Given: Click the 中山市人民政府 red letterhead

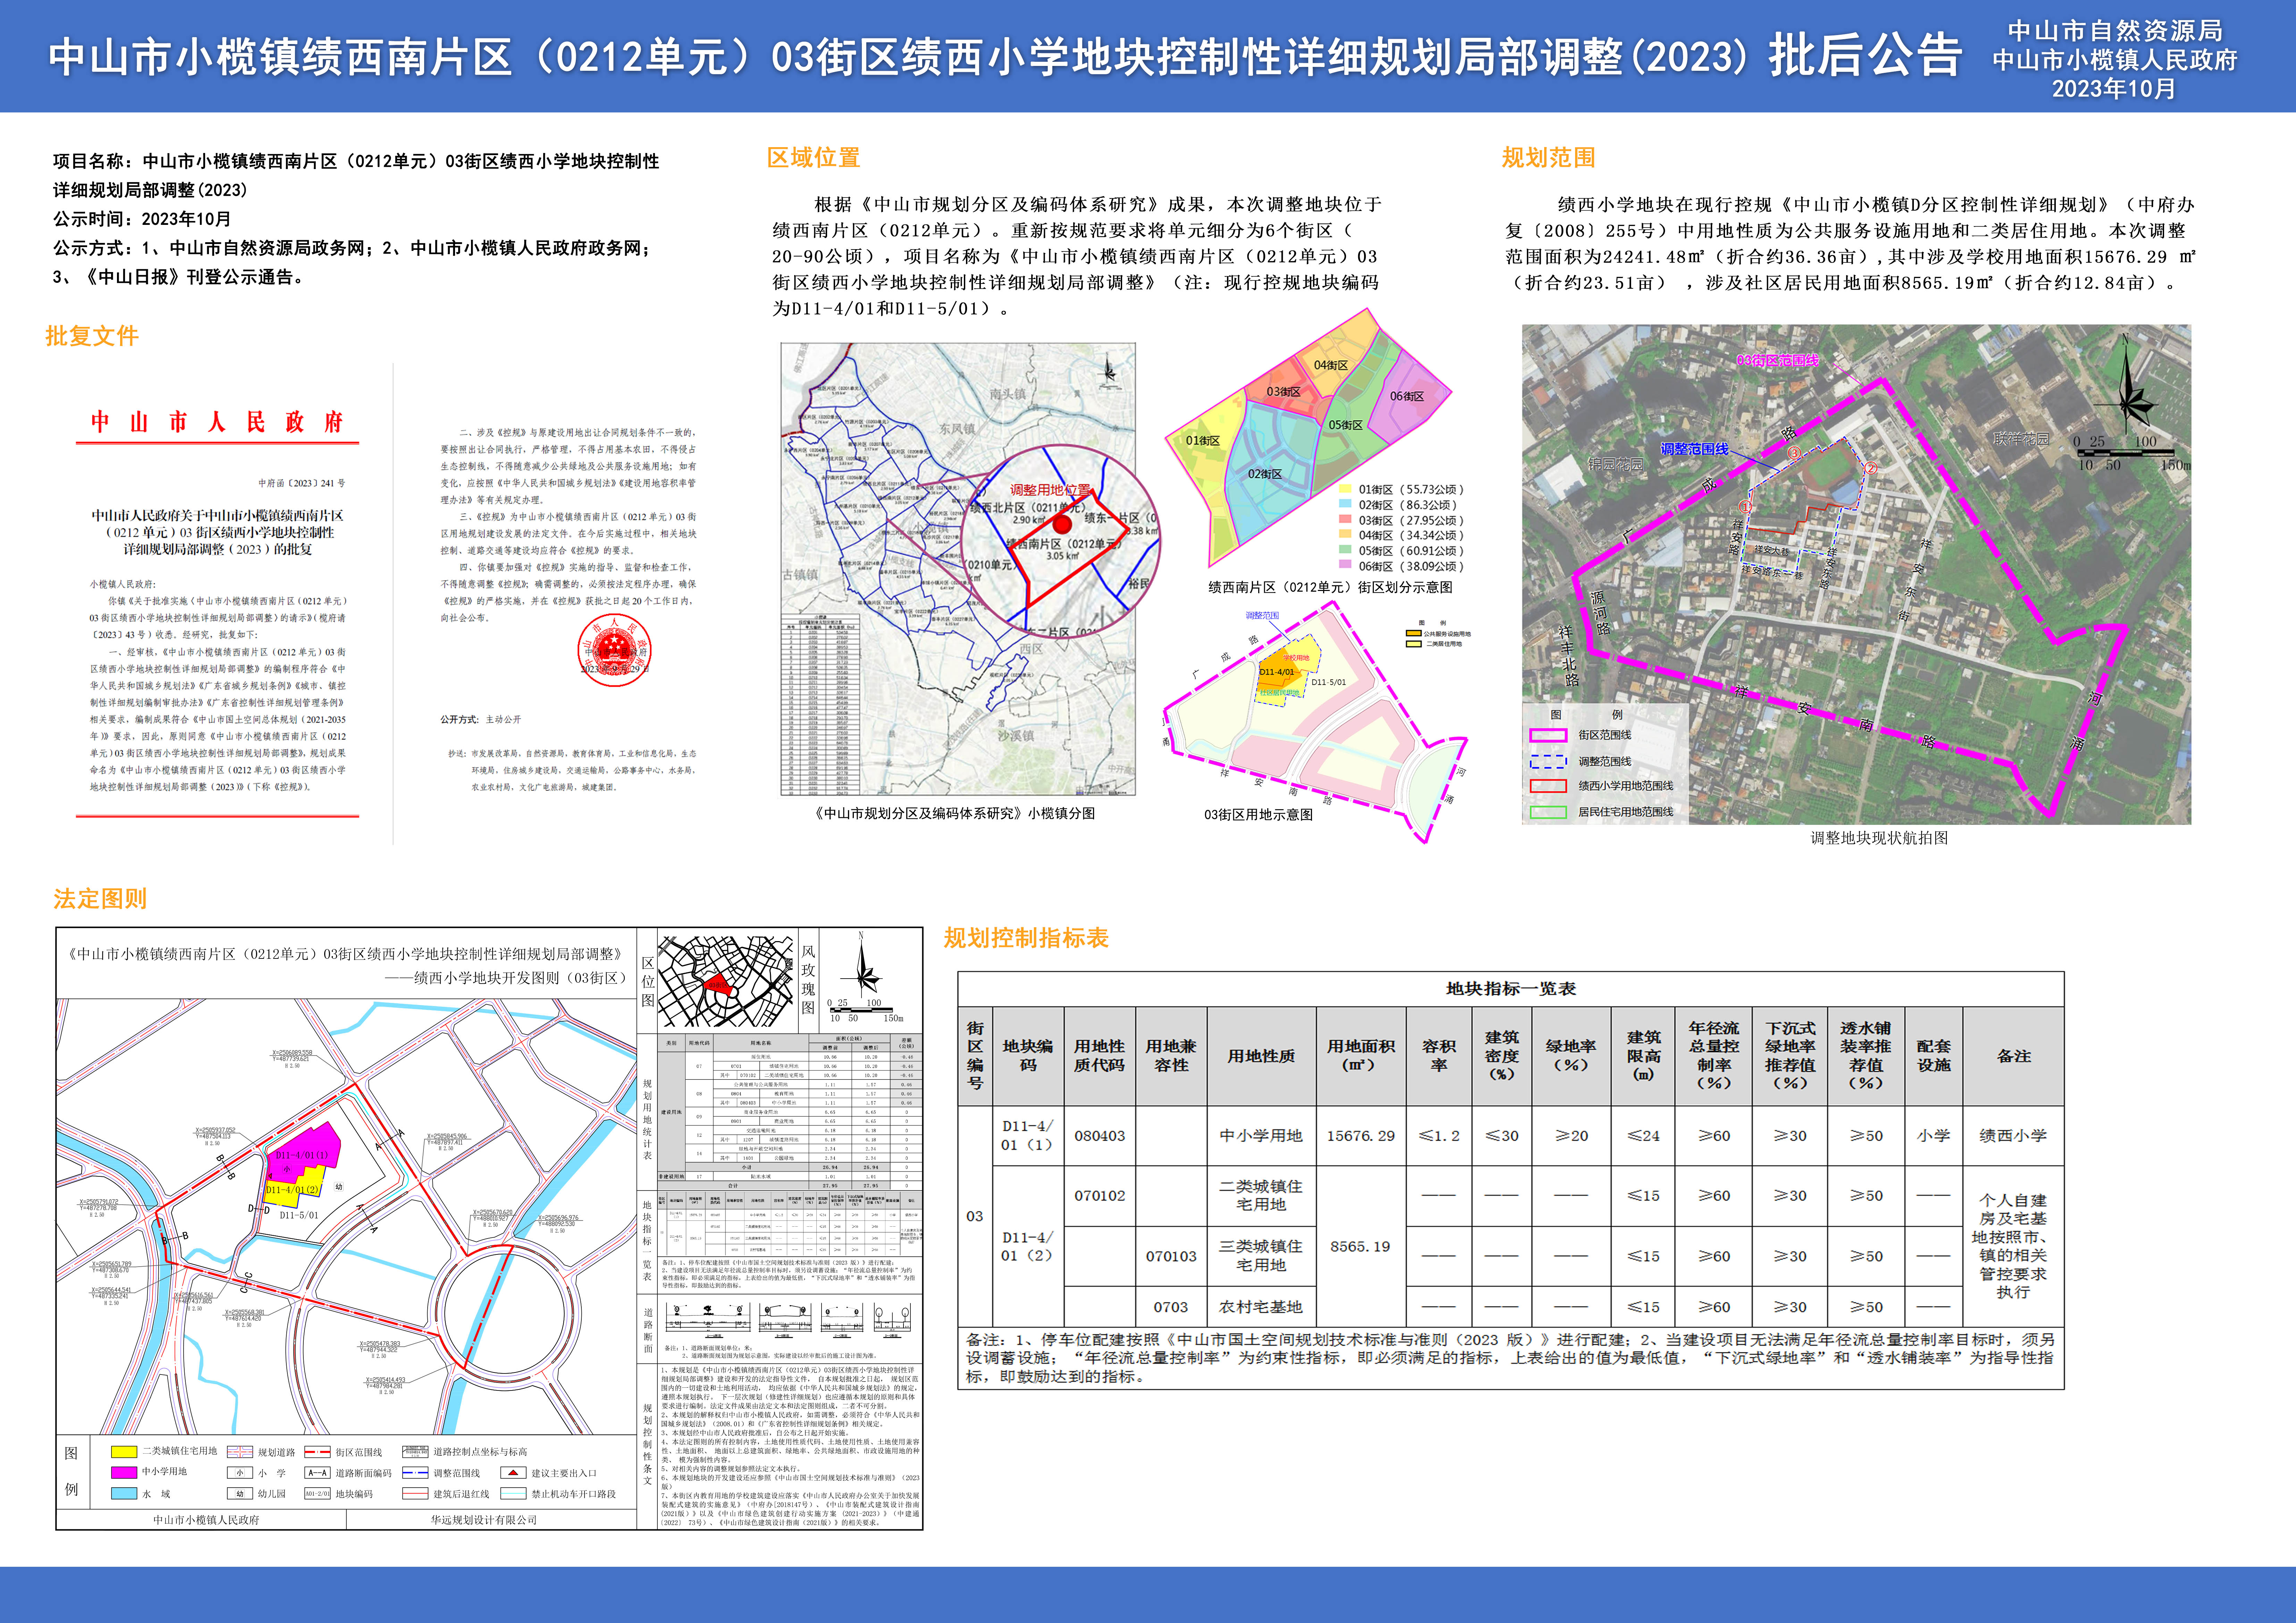Looking at the screenshot, I should 217,422.
